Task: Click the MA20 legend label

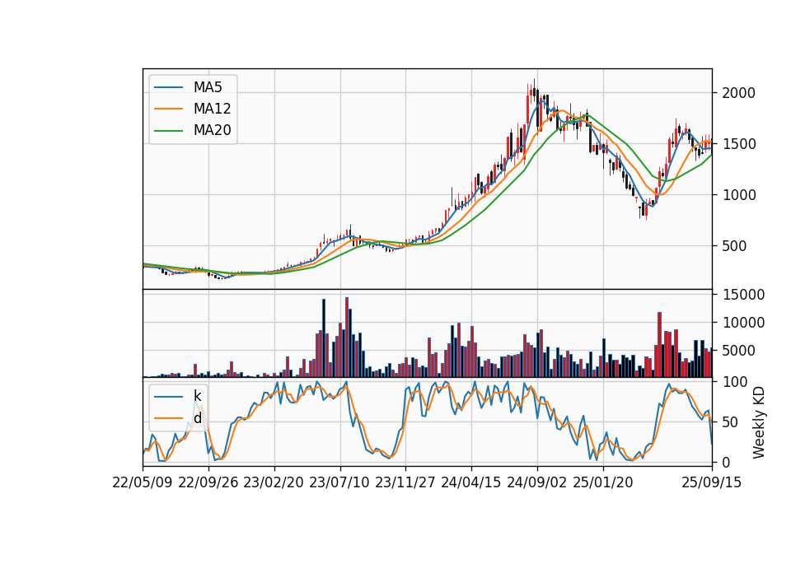Action: coord(212,130)
